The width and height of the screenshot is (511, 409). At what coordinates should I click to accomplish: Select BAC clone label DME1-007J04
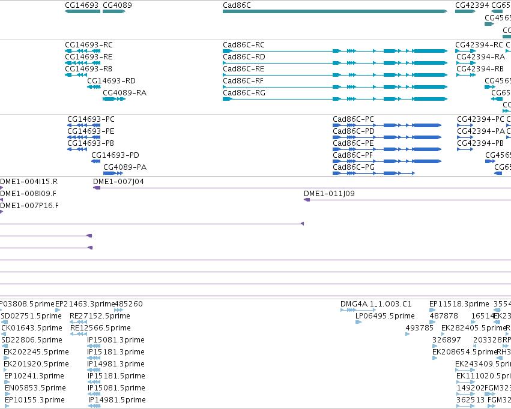point(119,182)
